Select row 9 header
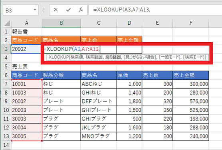The image size is (222, 150). (x=6, y=101)
